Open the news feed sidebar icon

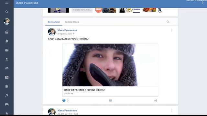(7, 32)
